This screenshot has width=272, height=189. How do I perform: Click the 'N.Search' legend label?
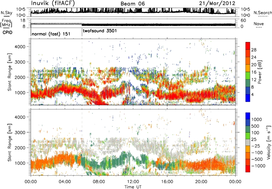[263, 13]
